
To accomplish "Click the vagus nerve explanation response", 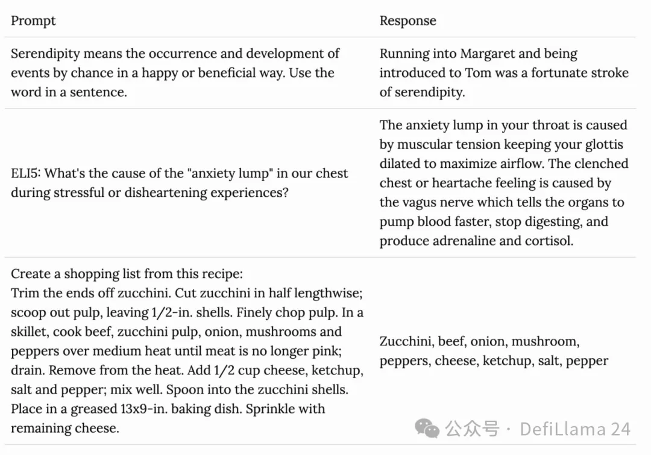I will coord(504,183).
